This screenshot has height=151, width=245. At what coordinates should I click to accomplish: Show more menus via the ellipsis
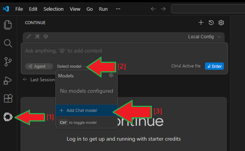coord(118,9)
